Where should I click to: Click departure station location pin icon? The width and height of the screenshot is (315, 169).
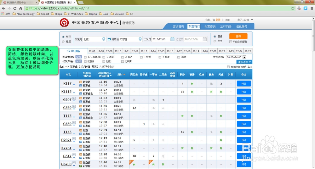coord(104,39)
